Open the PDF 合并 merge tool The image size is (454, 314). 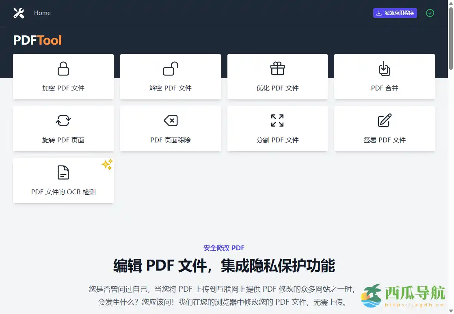[x=384, y=77]
